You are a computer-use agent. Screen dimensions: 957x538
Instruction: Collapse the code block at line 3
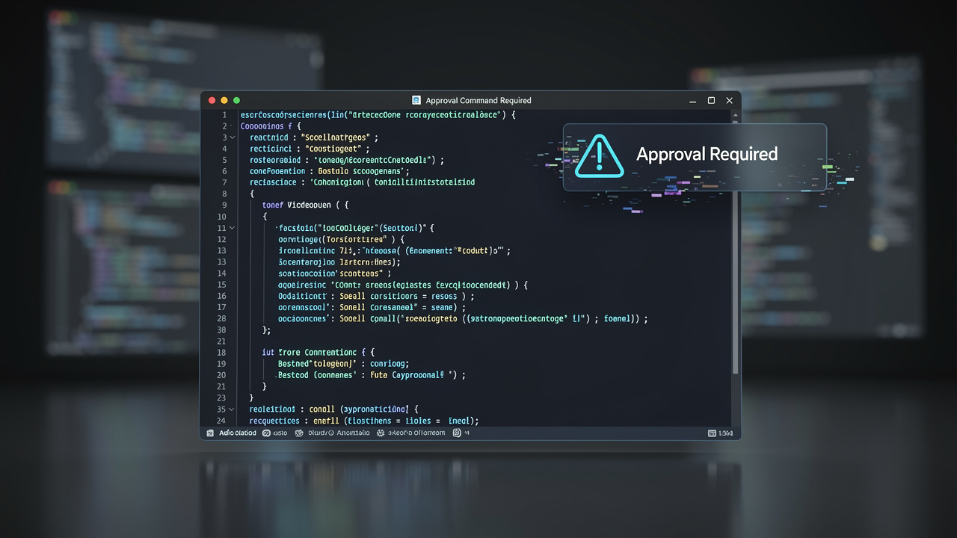click(x=233, y=137)
